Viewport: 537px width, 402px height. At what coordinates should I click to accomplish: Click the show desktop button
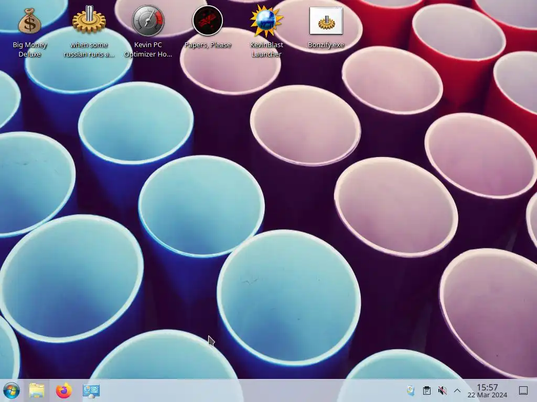click(523, 390)
